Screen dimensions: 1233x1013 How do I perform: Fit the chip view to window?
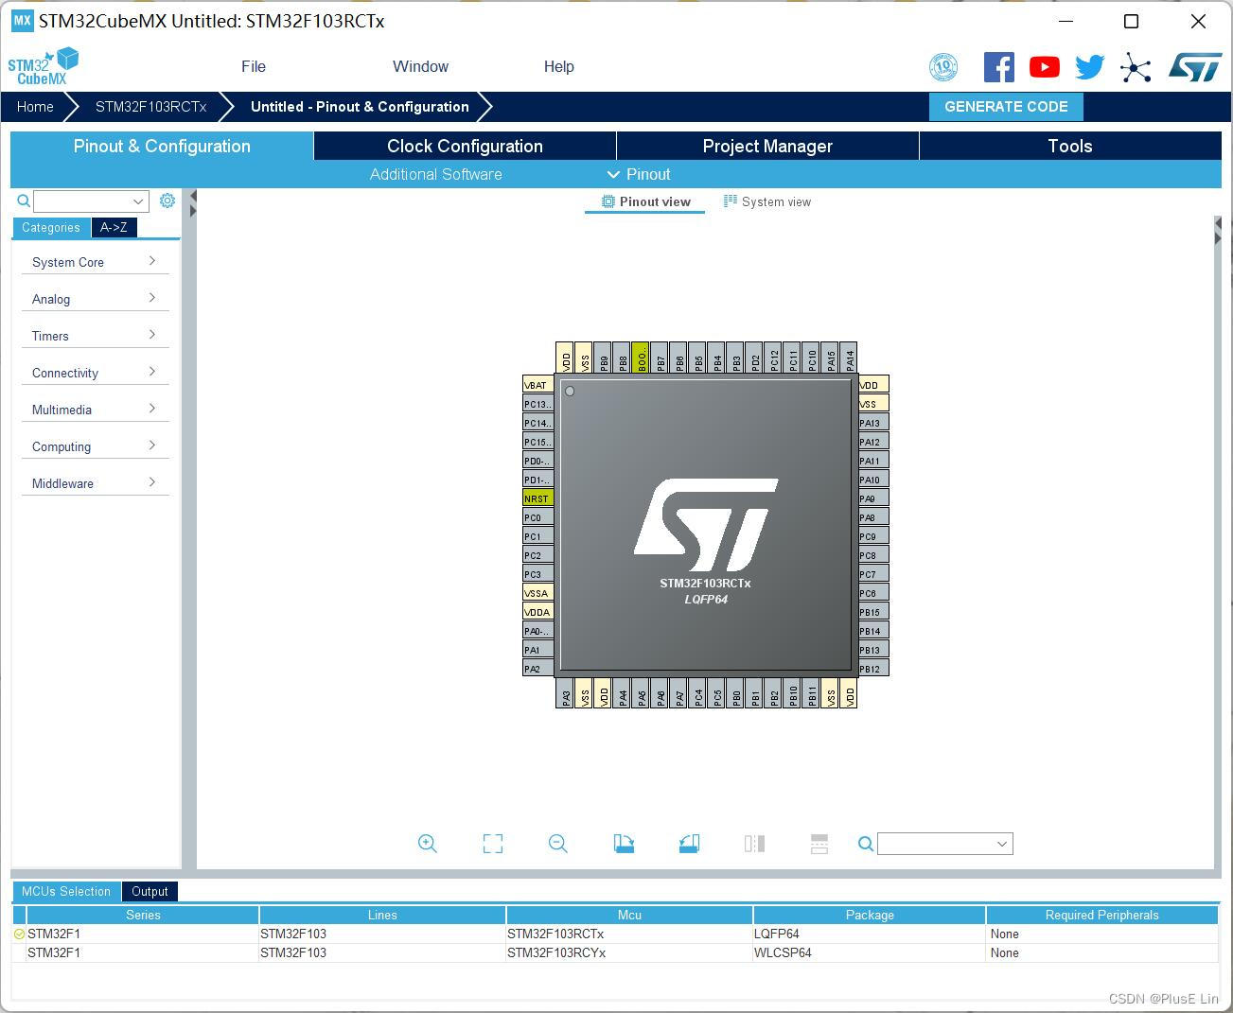pos(493,844)
